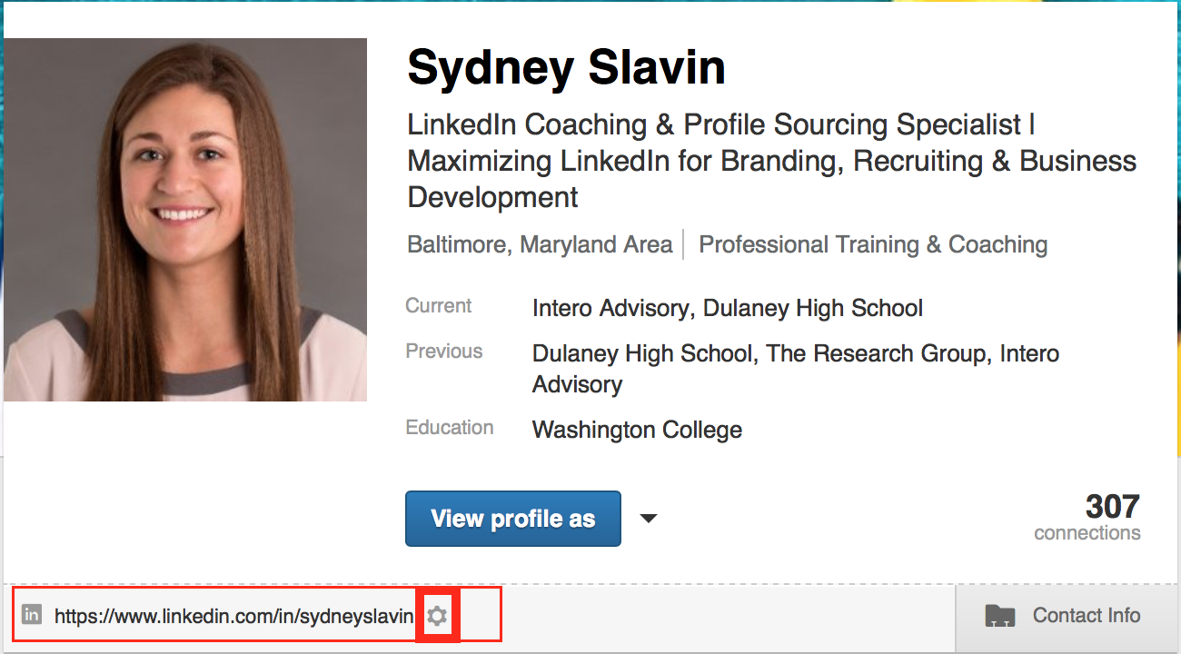Open the dropdown arrow beside View profile as
1181x654 pixels.
648,519
